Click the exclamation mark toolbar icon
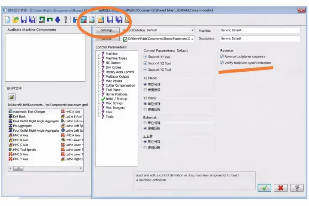309x206 pixels. [x=66, y=20]
